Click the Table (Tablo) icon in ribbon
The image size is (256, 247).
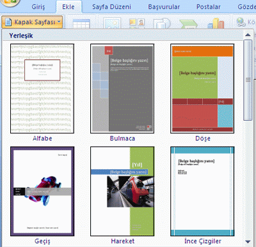[x=81, y=24]
